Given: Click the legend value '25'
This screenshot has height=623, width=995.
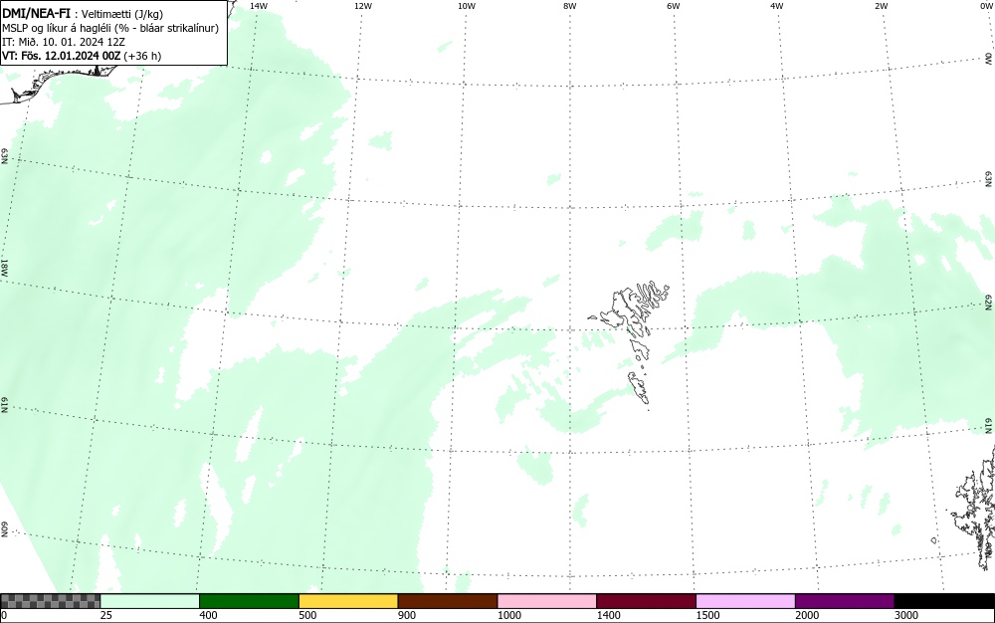Looking at the screenshot, I should tap(106, 615).
